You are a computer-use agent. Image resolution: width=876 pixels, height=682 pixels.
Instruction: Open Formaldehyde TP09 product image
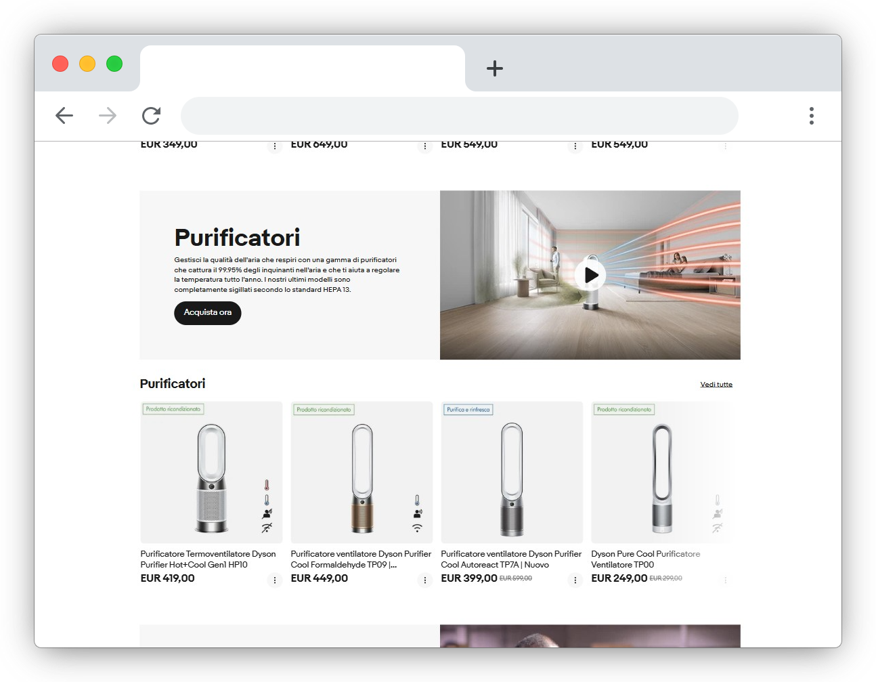362,472
